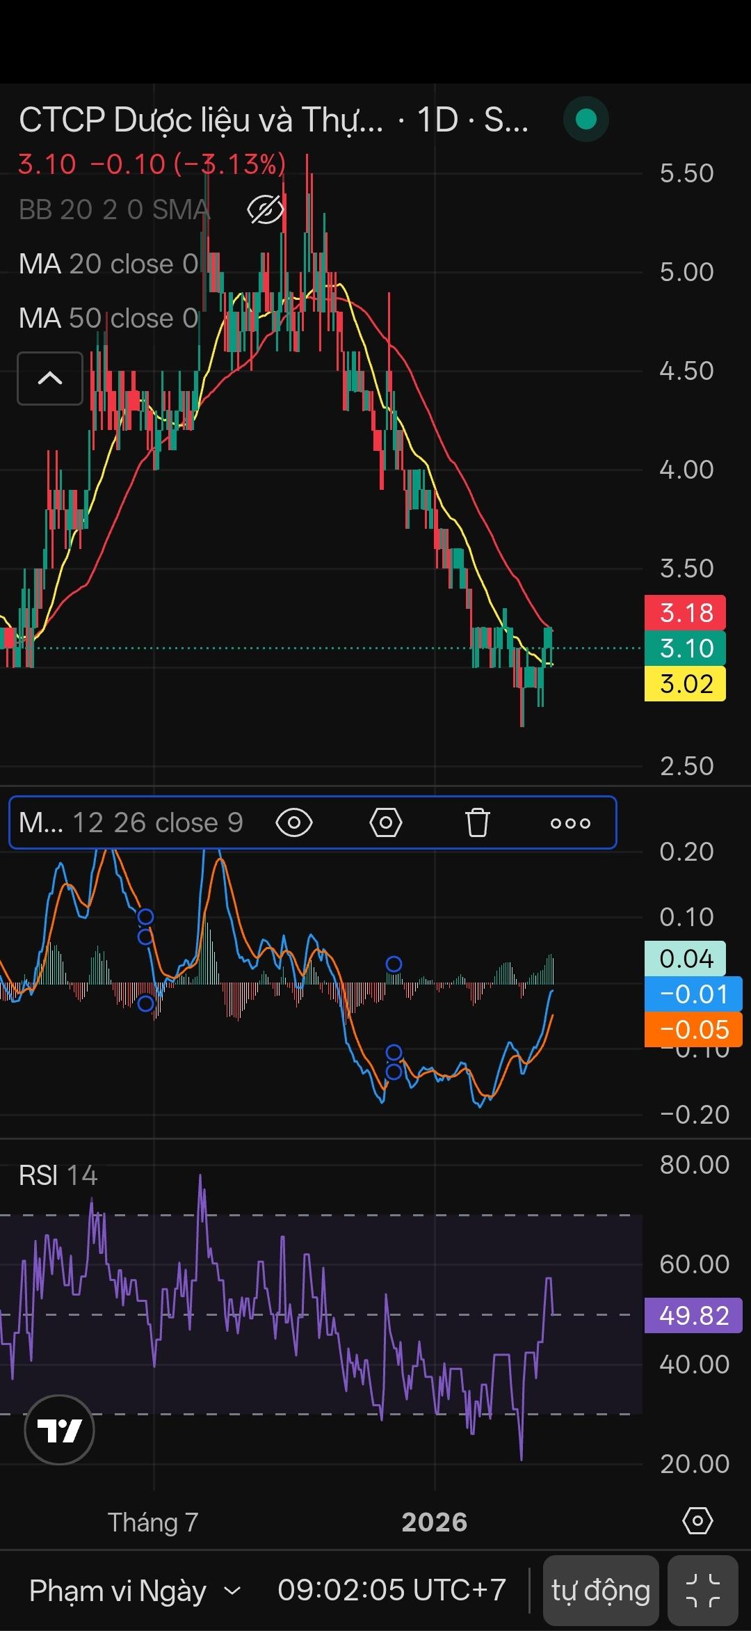The height and width of the screenshot is (1631, 751).
Task: Click the purple 49.82 RSI value tag
Action: coord(693,1315)
